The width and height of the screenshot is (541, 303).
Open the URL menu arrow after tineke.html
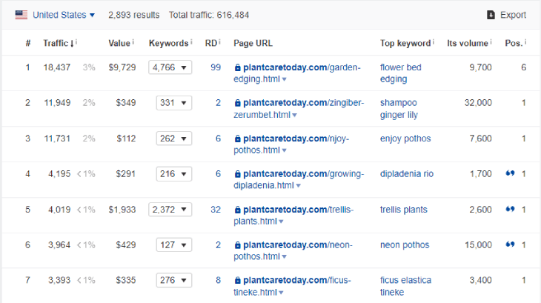[x=281, y=293]
